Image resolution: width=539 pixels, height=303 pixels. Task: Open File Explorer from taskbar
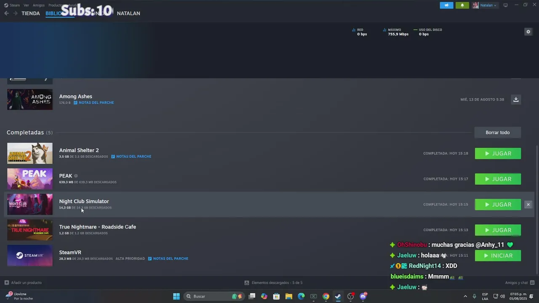click(x=289, y=296)
